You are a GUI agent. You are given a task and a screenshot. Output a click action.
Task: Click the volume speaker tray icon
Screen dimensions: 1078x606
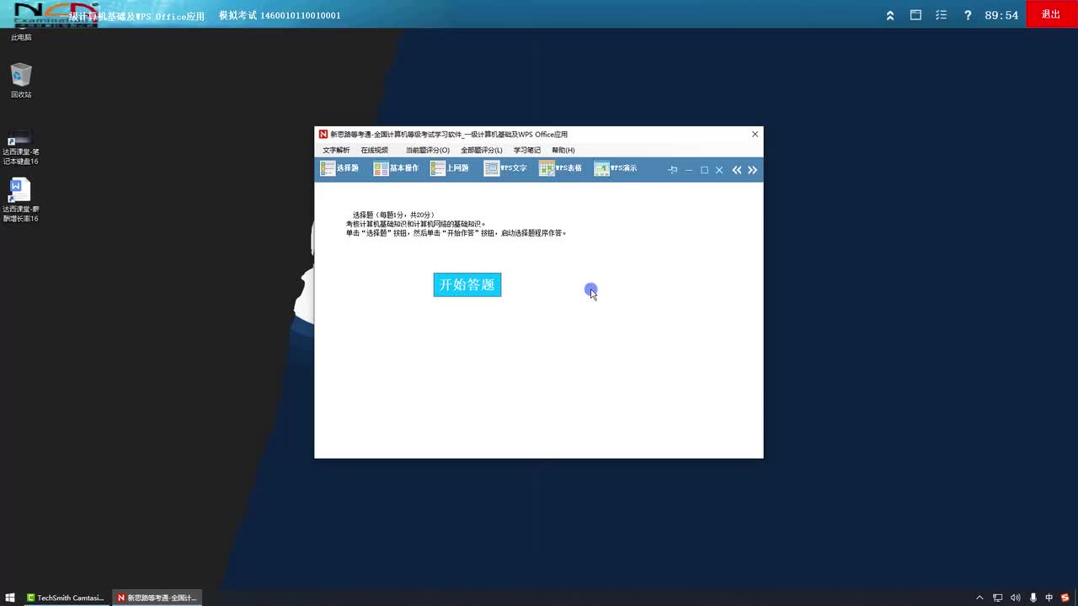(1015, 598)
